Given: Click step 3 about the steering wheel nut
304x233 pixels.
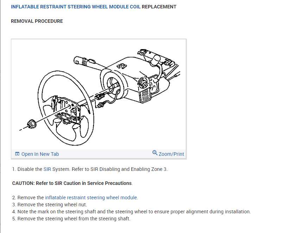Looking at the screenshot, I should coord(52,205).
